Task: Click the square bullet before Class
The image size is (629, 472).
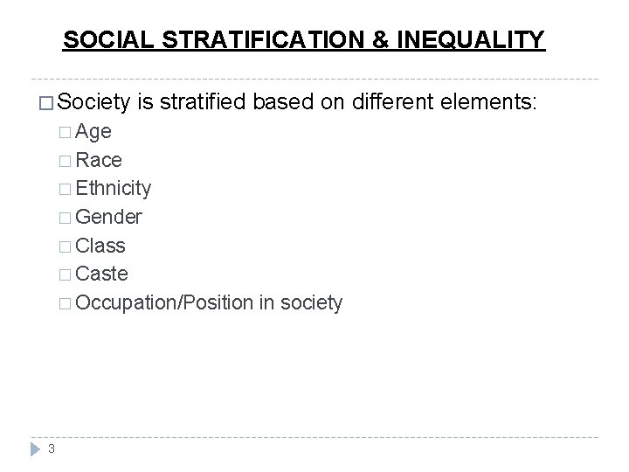Action: [x=65, y=246]
